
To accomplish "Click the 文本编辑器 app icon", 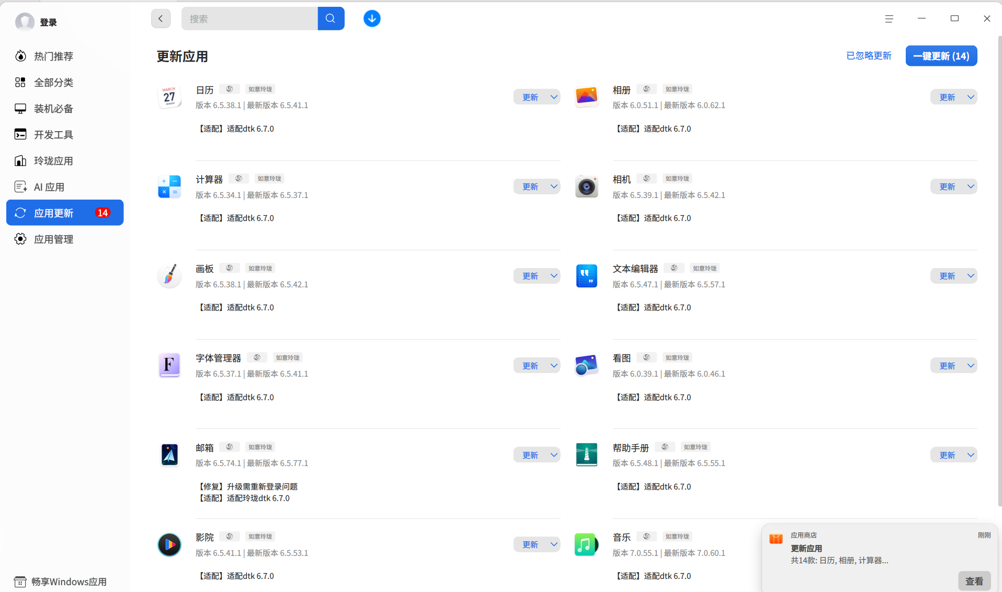I will point(586,276).
